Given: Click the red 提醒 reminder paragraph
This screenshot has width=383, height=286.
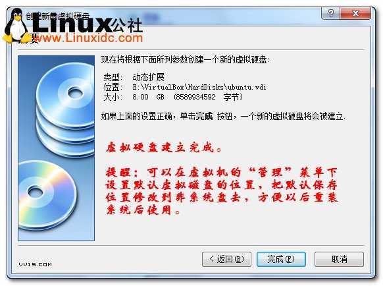Looking at the screenshot, I should [x=222, y=191].
